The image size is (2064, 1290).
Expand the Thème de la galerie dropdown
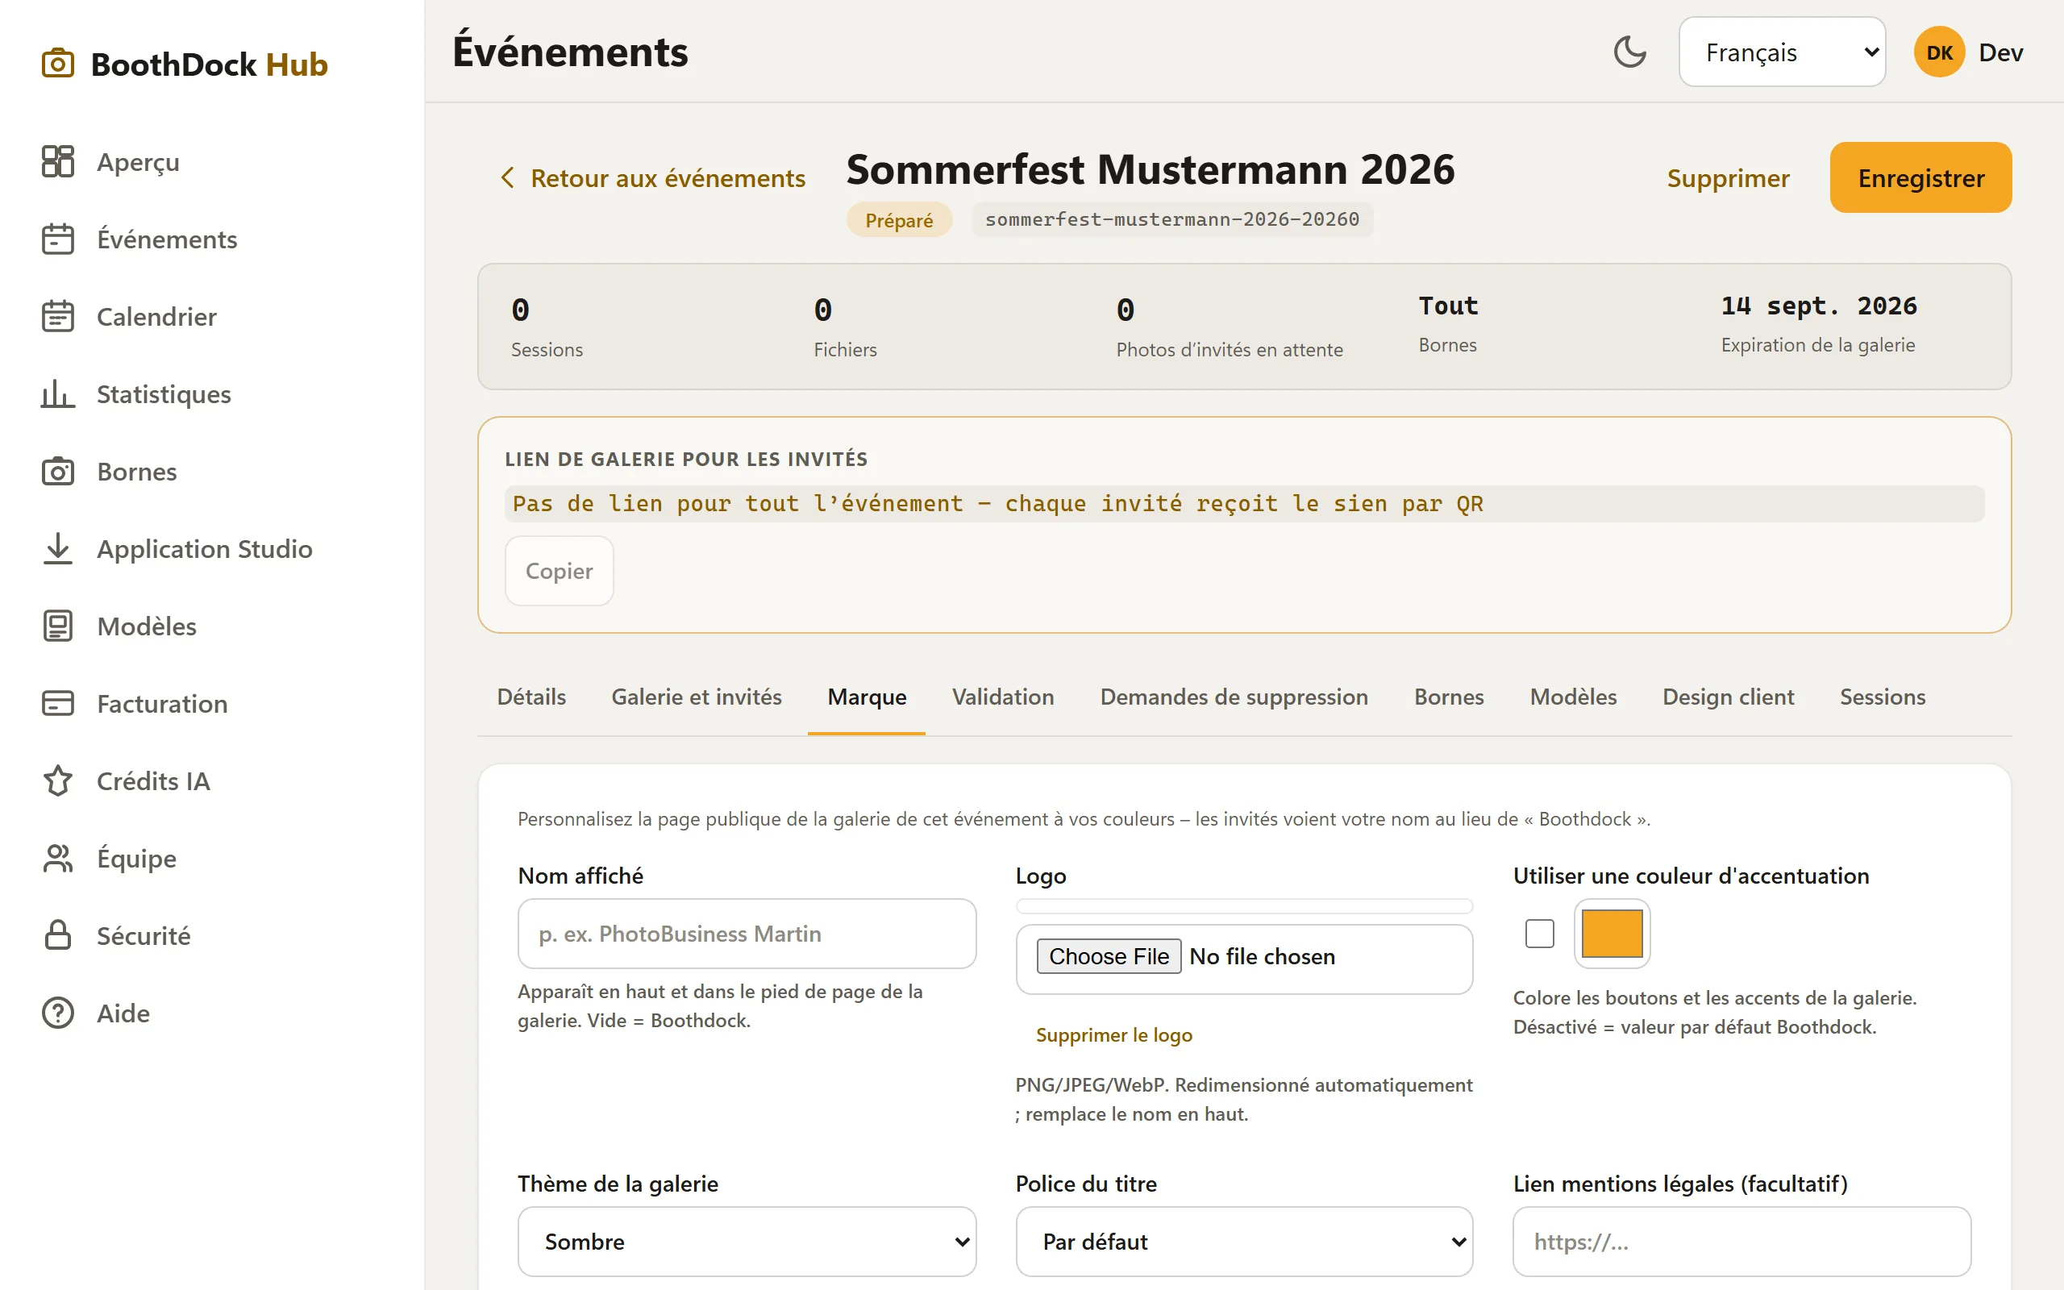(x=747, y=1242)
